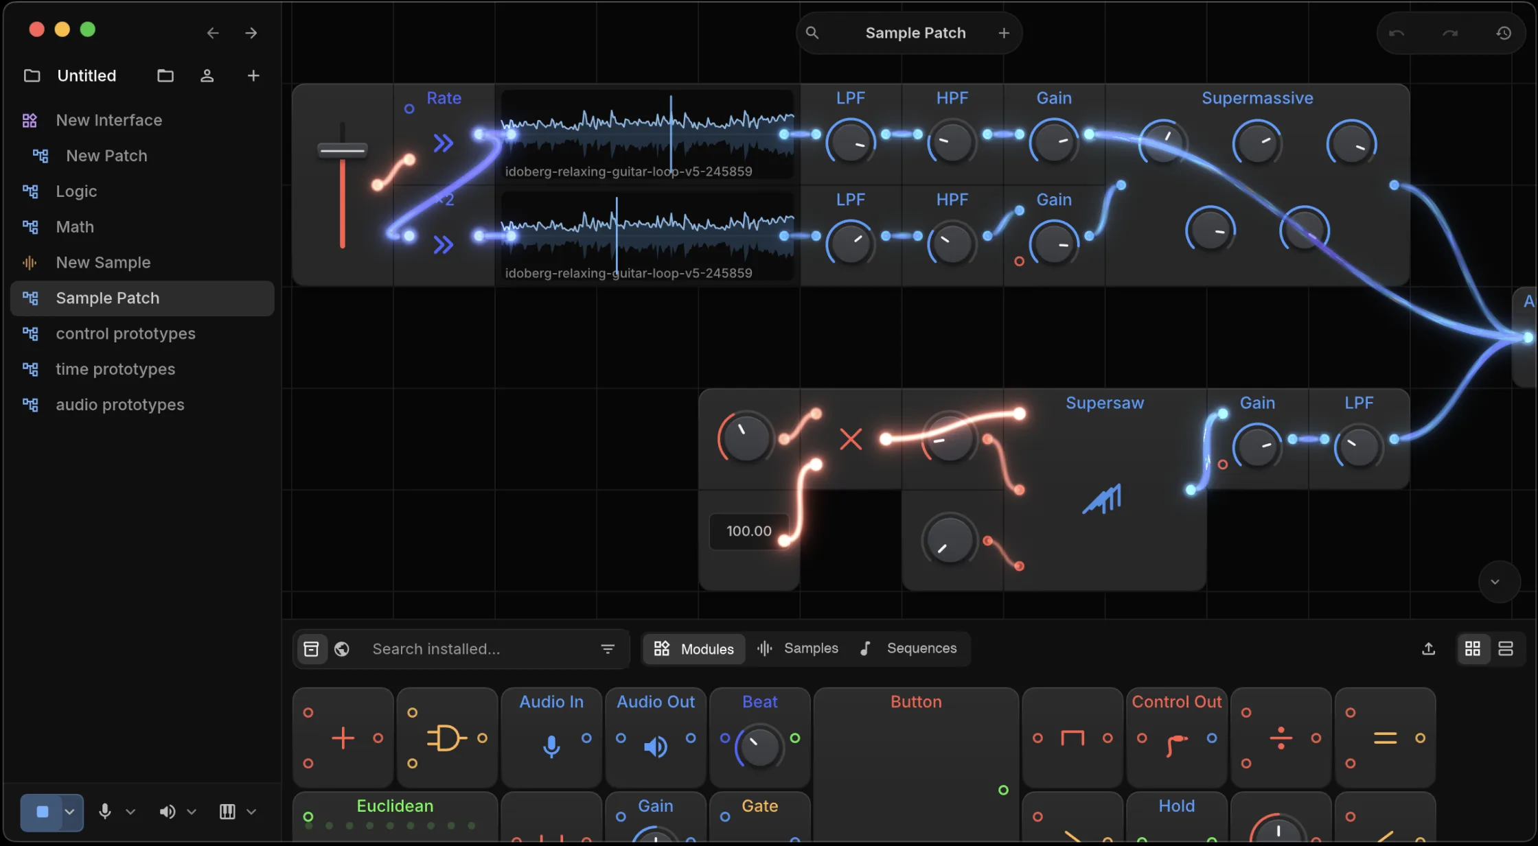This screenshot has width=1538, height=846.
Task: Click the top Rate fast-forward icon
Action: pyautogui.click(x=444, y=143)
